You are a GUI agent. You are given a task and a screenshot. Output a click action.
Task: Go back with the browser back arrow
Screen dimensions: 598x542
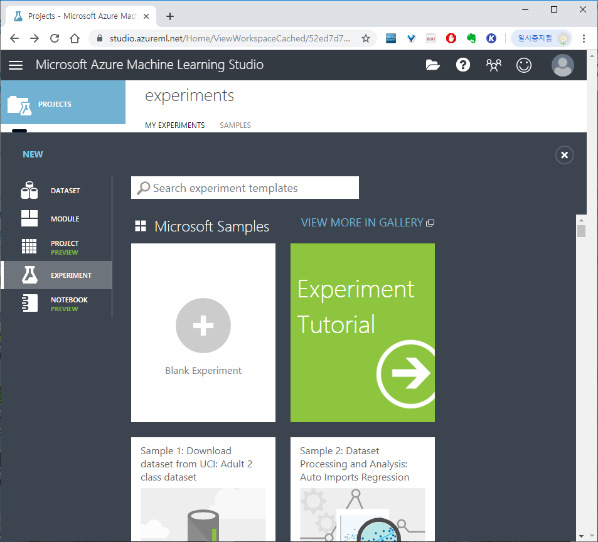tap(14, 38)
